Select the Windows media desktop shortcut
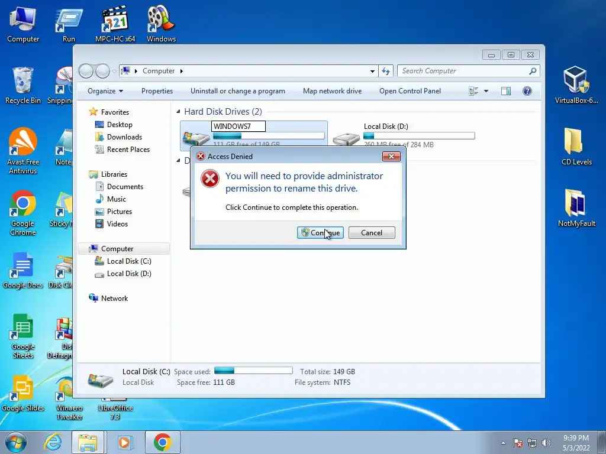Viewport: 606px width, 454px height. [x=161, y=24]
